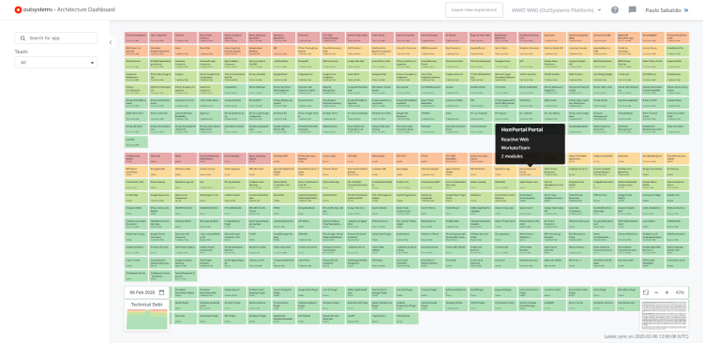Click the fit-to-screen icon in zoom controls
Screen dimensions: 703x343
[646, 292]
